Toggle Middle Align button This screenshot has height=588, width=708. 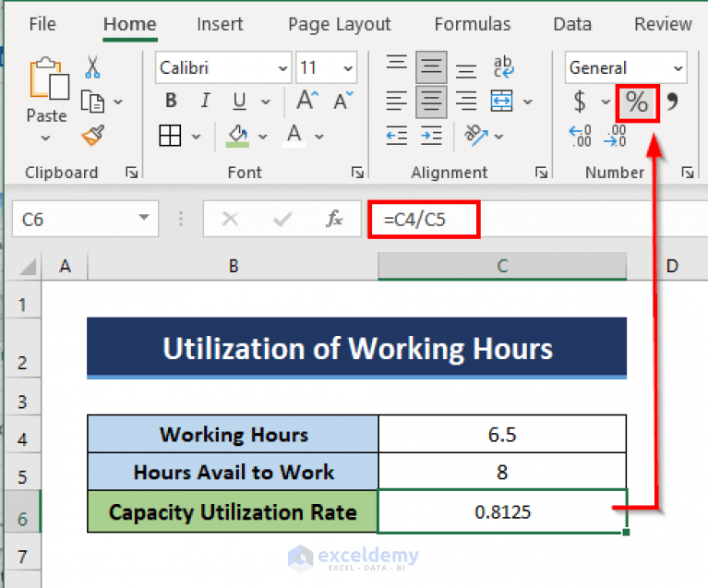click(x=431, y=67)
